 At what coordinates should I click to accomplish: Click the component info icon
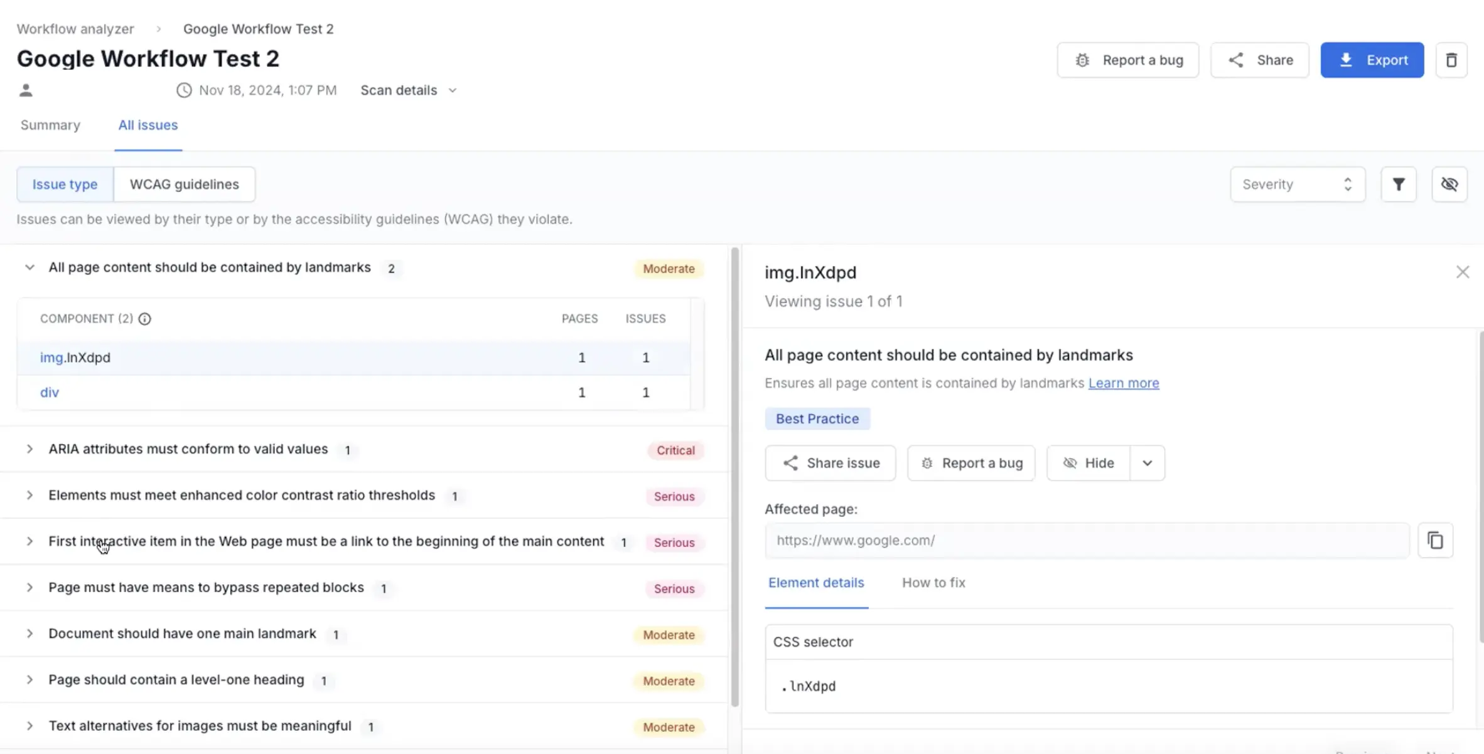click(x=144, y=319)
